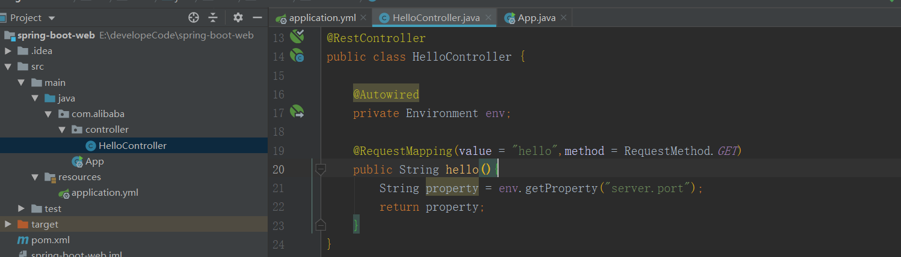This screenshot has height=257, width=901.
Task: Click the Scroll from Source target icon
Action: 194,18
